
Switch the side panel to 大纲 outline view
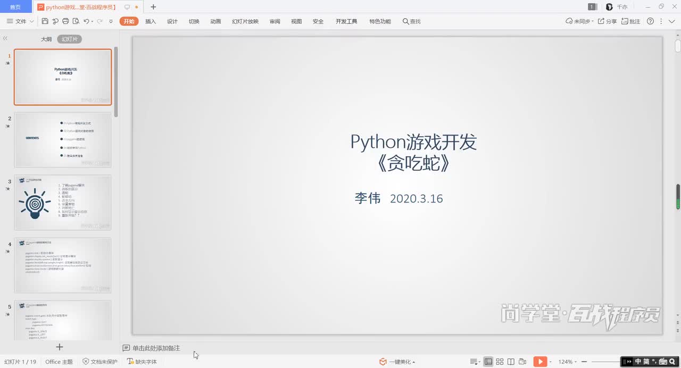coord(46,39)
